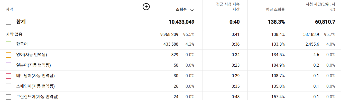Sort by 평균 시청 지속 시간 header
341x100 pixels.
point(228,7)
